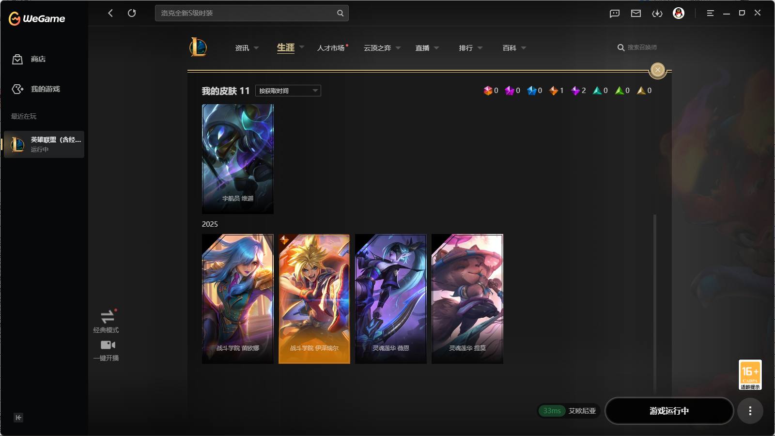Click the 33ms 艾欧尼亚 server indicator
The height and width of the screenshot is (436, 775).
click(x=569, y=411)
